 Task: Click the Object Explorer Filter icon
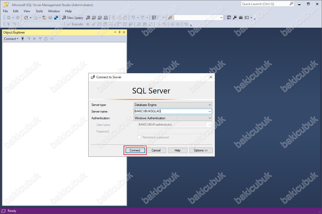coord(40,39)
